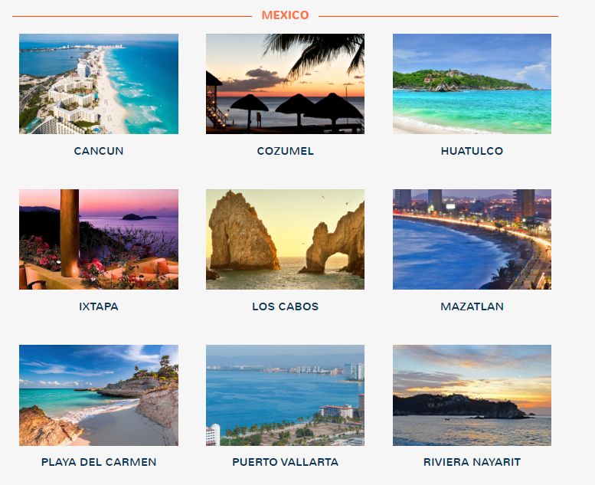Viewport: 595px width, 485px height.
Task: Follow the PLAYA DEL CARMEN link
Action: pyautogui.click(x=99, y=462)
